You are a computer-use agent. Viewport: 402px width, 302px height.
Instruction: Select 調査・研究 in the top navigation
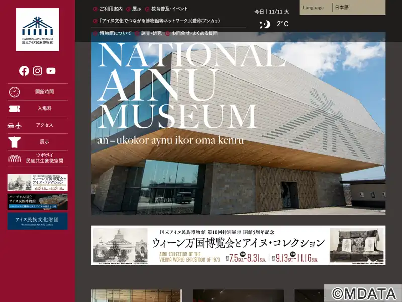[x=151, y=33]
